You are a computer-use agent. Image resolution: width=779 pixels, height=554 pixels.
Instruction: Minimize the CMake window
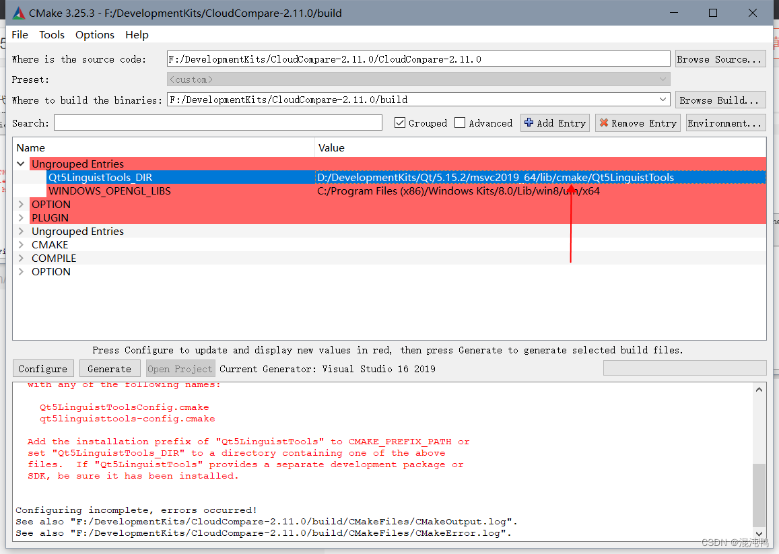(x=674, y=13)
